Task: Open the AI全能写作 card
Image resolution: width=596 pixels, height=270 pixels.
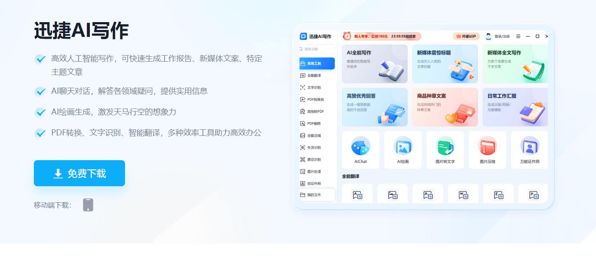Action: (x=375, y=64)
